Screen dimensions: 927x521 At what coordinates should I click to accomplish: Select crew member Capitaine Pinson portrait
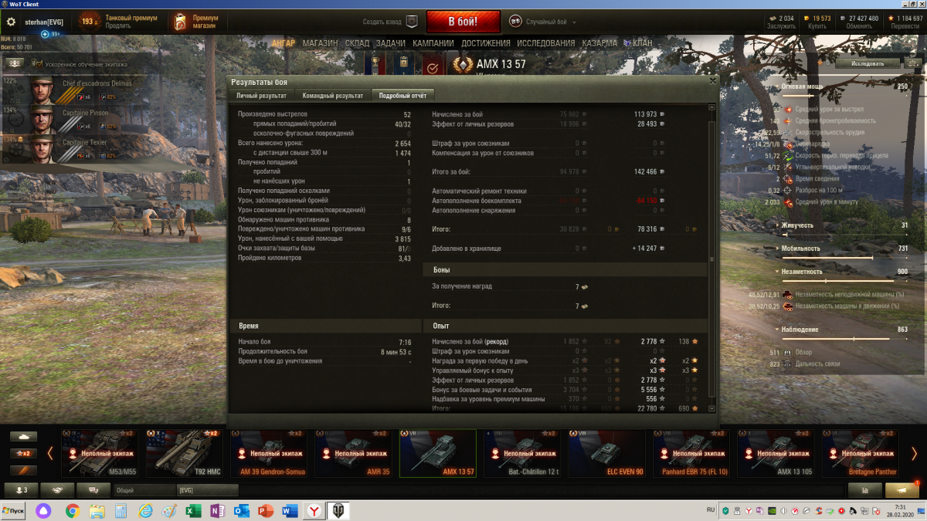(x=42, y=121)
